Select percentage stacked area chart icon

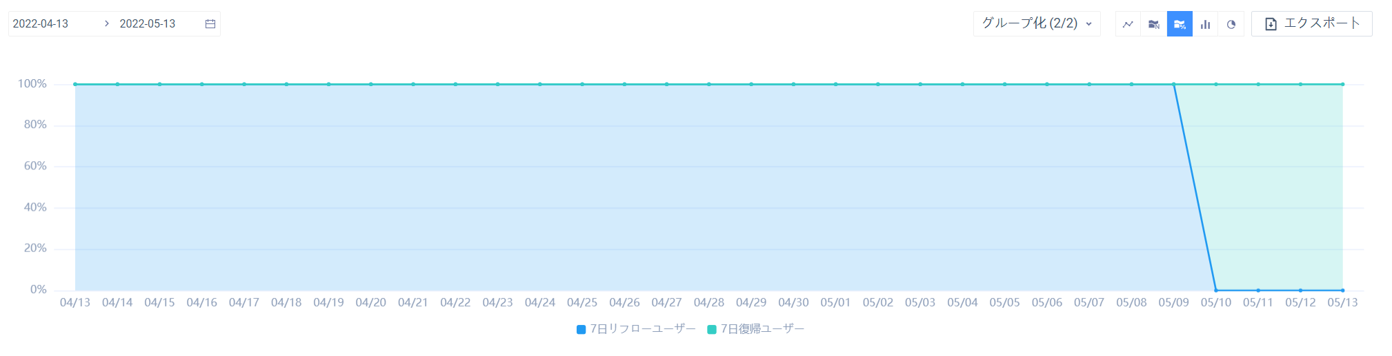1180,24
